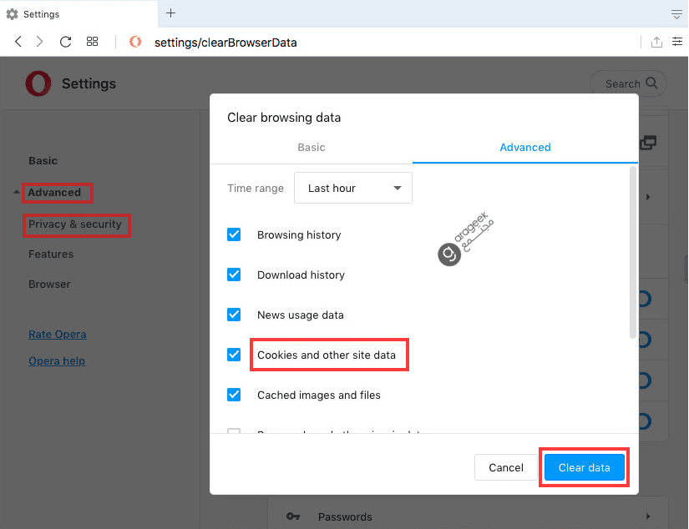This screenshot has height=529, width=689.
Task: Expand the Passwords row chevron
Action: click(x=648, y=516)
